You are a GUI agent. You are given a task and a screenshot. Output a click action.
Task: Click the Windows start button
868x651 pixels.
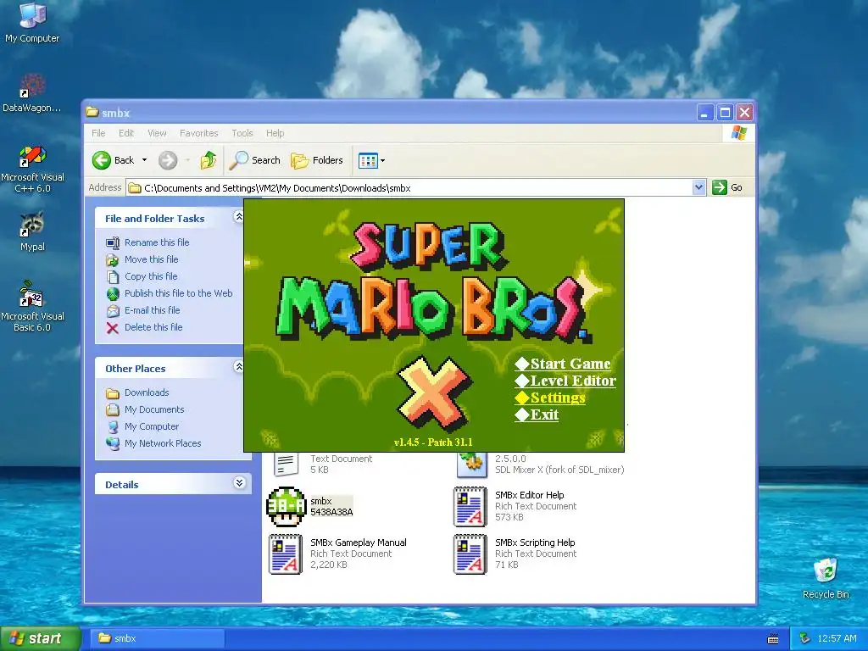pos(40,639)
